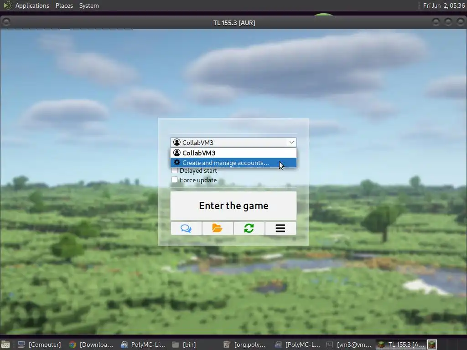Image resolution: width=467 pixels, height=350 pixels.
Task: Open the System menu
Action: (x=89, y=5)
